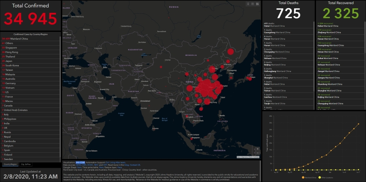Screen dimensions: 366x182
Task: Select South Korea in confirmed cases list
Action: [30, 65]
